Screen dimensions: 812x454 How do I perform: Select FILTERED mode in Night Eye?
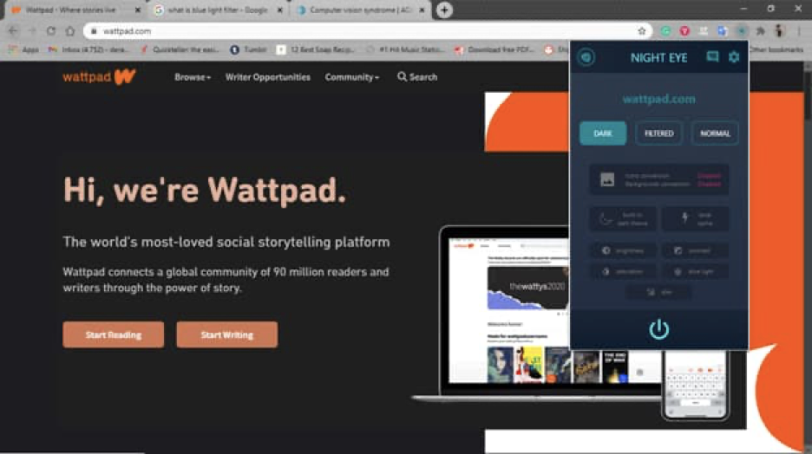(x=658, y=133)
